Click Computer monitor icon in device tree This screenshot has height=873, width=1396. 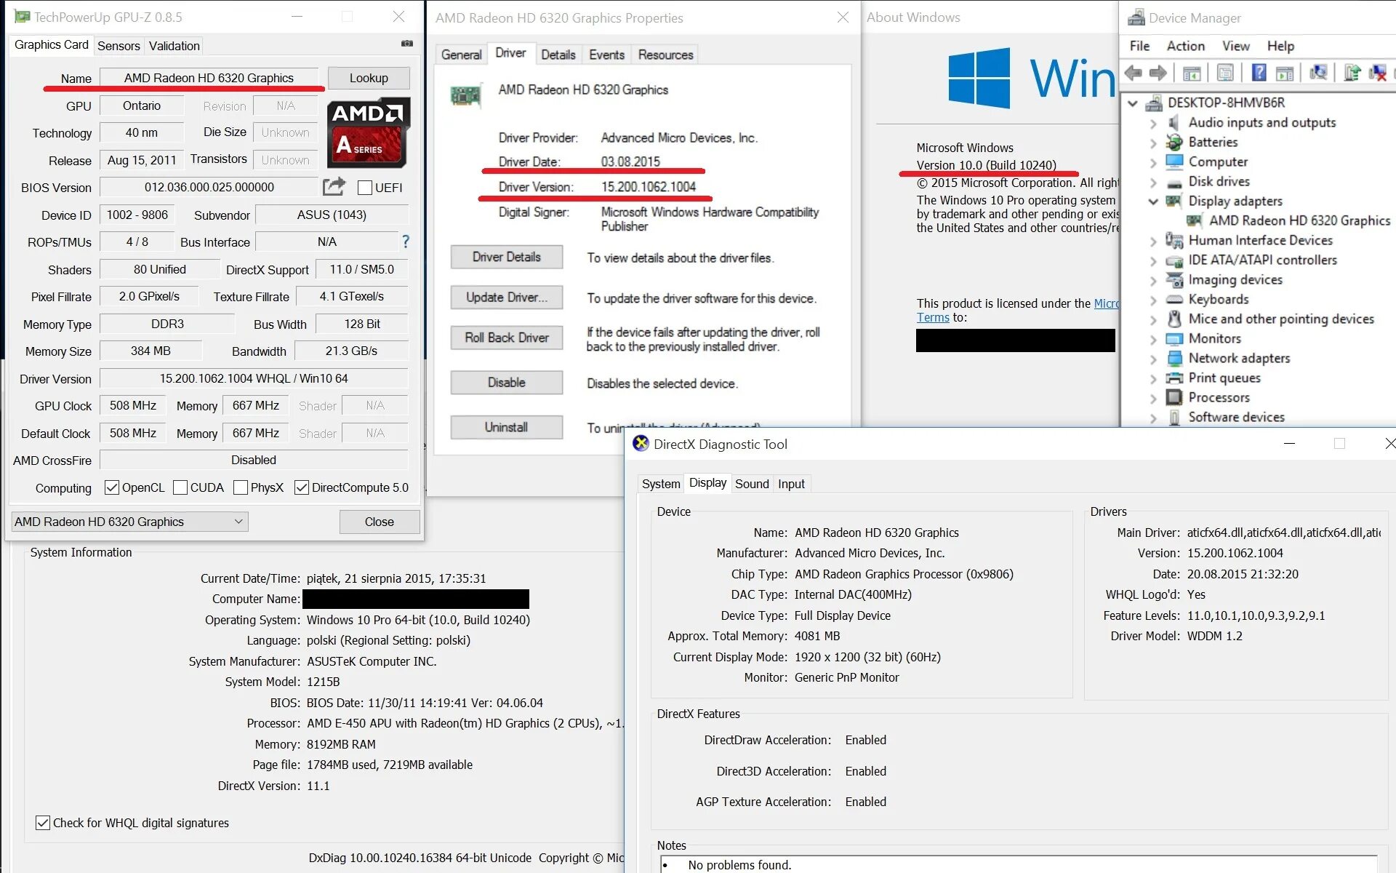tap(1174, 162)
